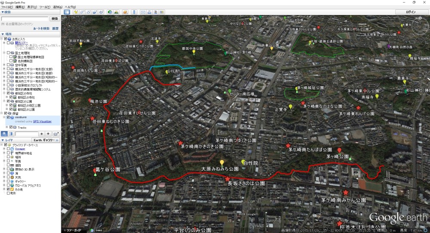
Task: Toggle the sunlight landscape icon
Action: (x=116, y=12)
